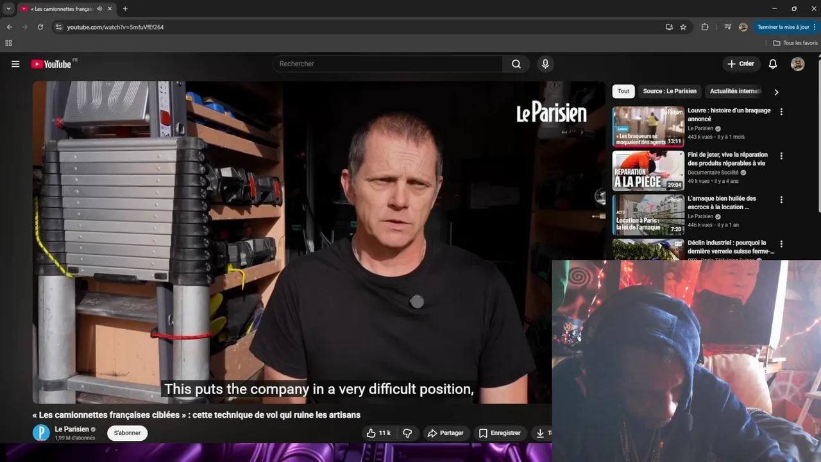Click the video title text

(x=196, y=415)
